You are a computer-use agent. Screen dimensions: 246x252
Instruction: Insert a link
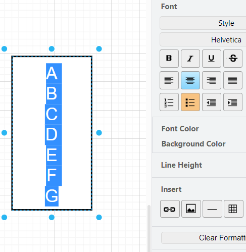pos(170,209)
